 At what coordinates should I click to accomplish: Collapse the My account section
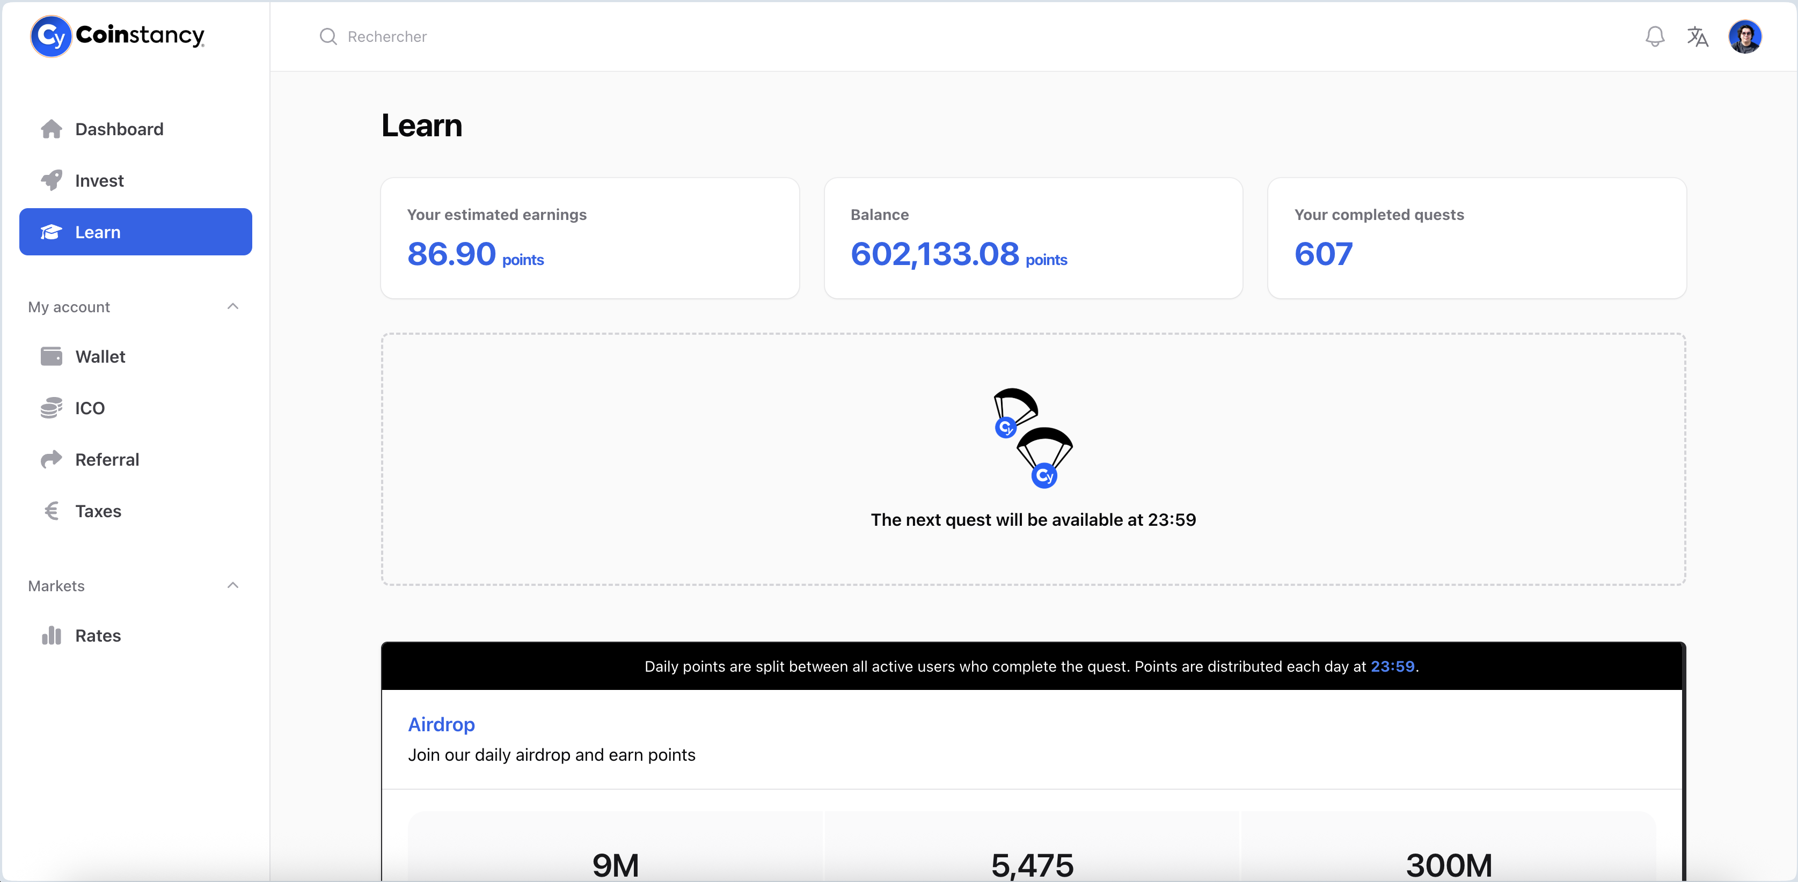pos(232,306)
